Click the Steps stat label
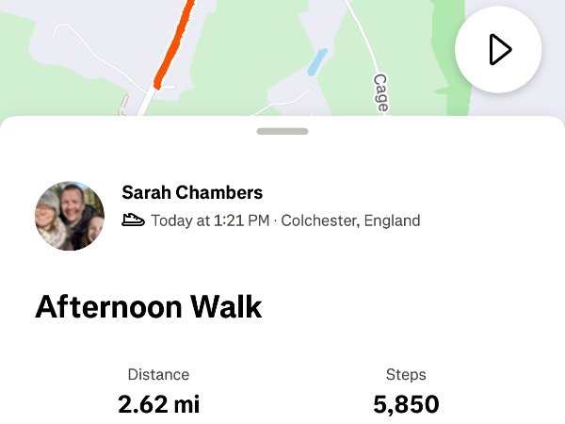Viewport: 565px width, 424px height. [x=406, y=374]
